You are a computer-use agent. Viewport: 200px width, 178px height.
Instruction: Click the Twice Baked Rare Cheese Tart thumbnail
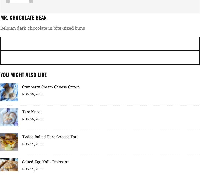[x=9, y=142]
